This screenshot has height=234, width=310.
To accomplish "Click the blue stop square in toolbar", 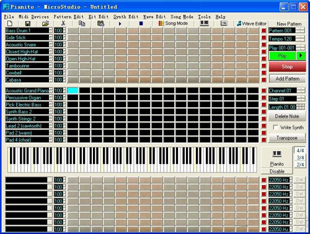I will pyautogui.click(x=141, y=24).
